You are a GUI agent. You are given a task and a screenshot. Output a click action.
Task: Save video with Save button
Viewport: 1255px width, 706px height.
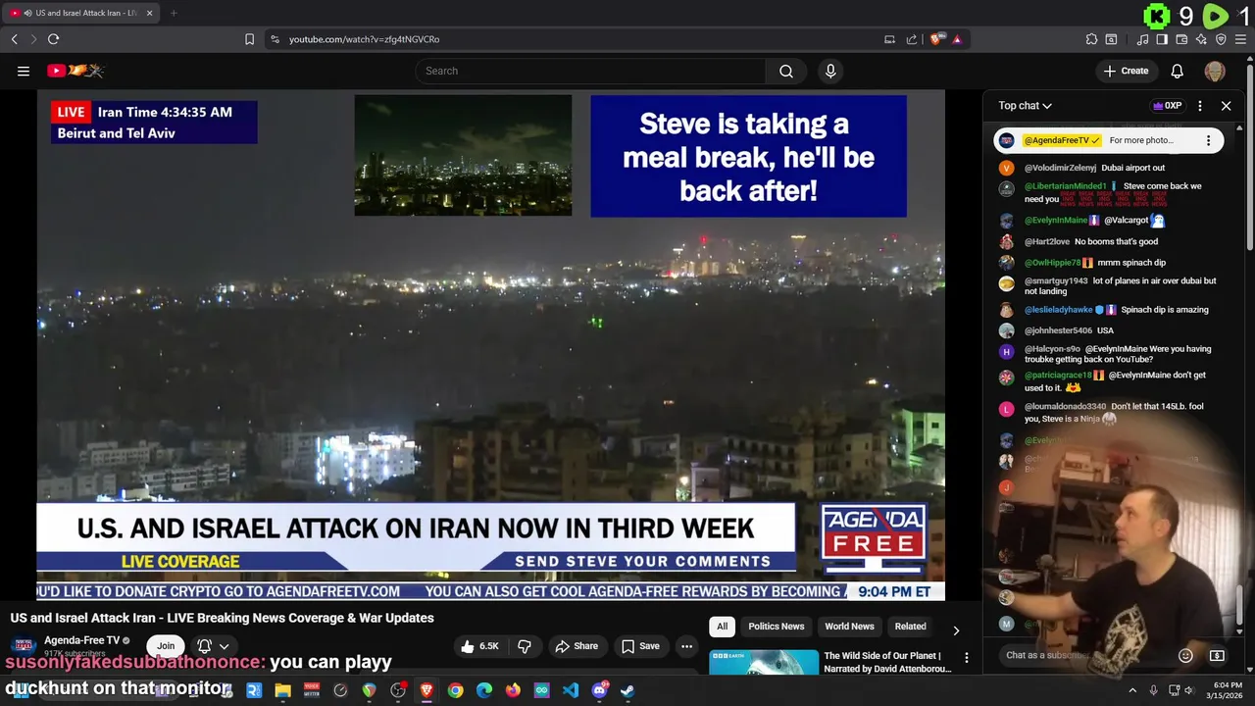click(639, 646)
